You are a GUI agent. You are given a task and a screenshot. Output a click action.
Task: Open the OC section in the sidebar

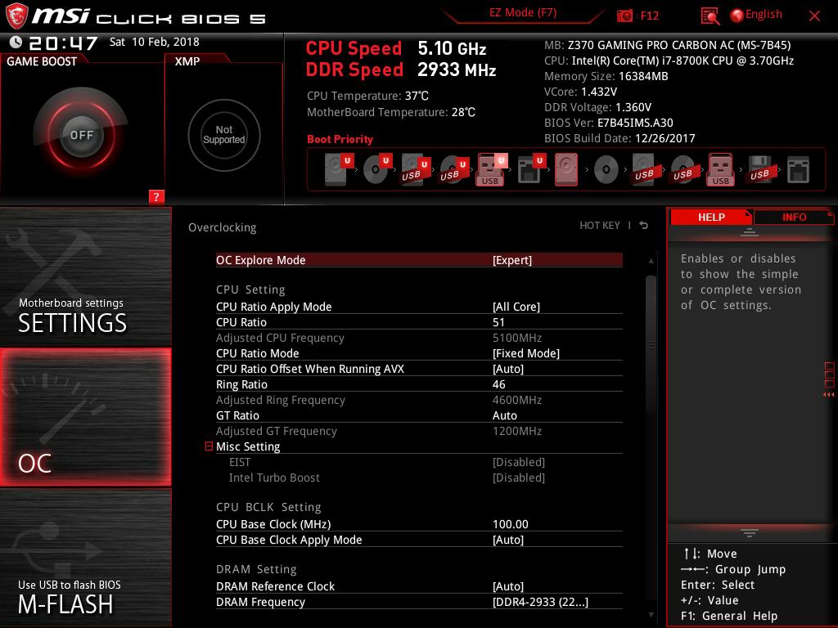85,417
